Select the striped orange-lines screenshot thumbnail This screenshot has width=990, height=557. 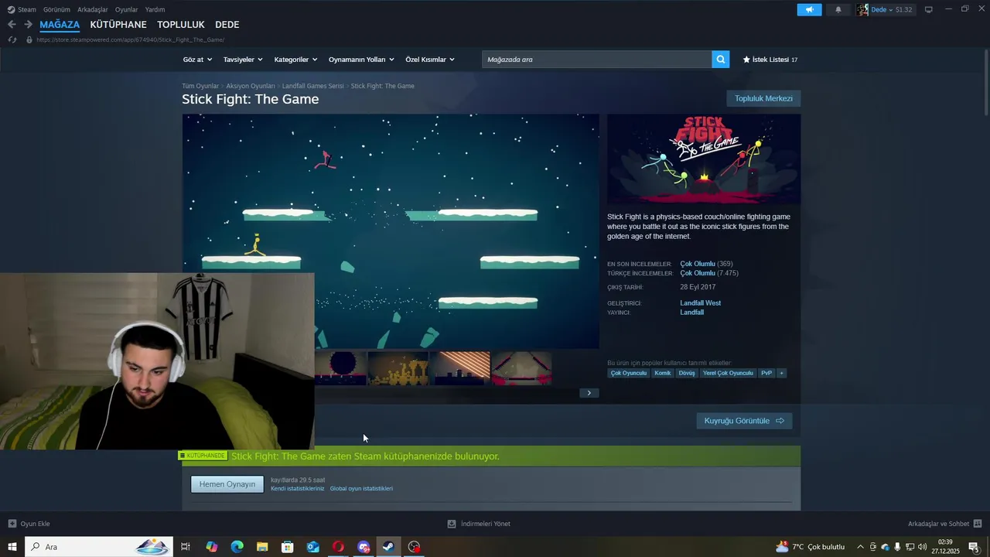459,368
